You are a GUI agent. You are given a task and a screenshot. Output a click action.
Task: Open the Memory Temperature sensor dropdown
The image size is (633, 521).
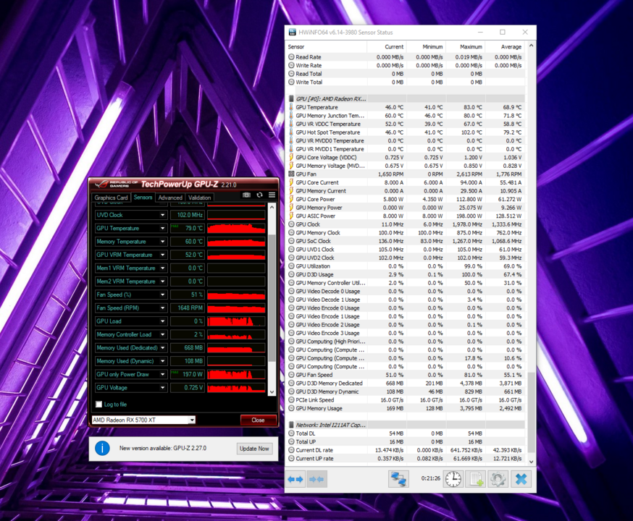(x=162, y=242)
